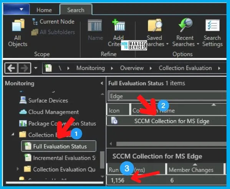
Task: Click the Surface Devices laptop icon
Action: (x=23, y=100)
